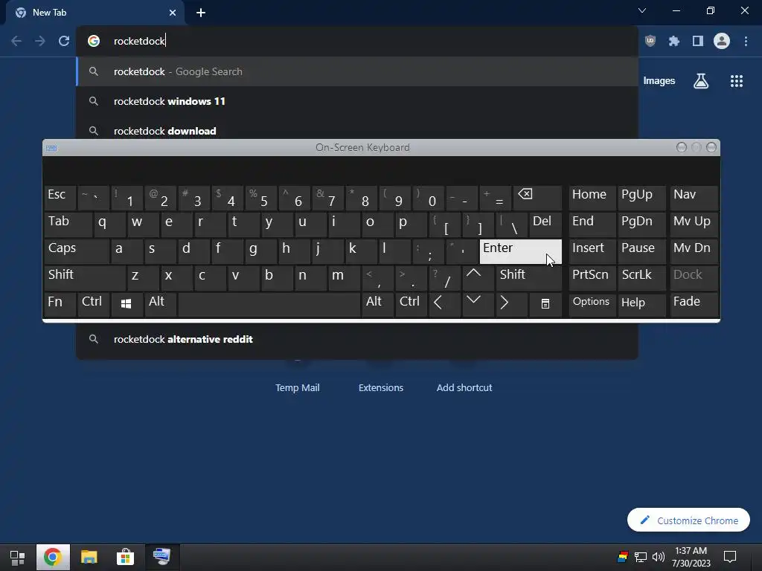
Task: Click the Tab key on keyboard
Action: (68, 225)
